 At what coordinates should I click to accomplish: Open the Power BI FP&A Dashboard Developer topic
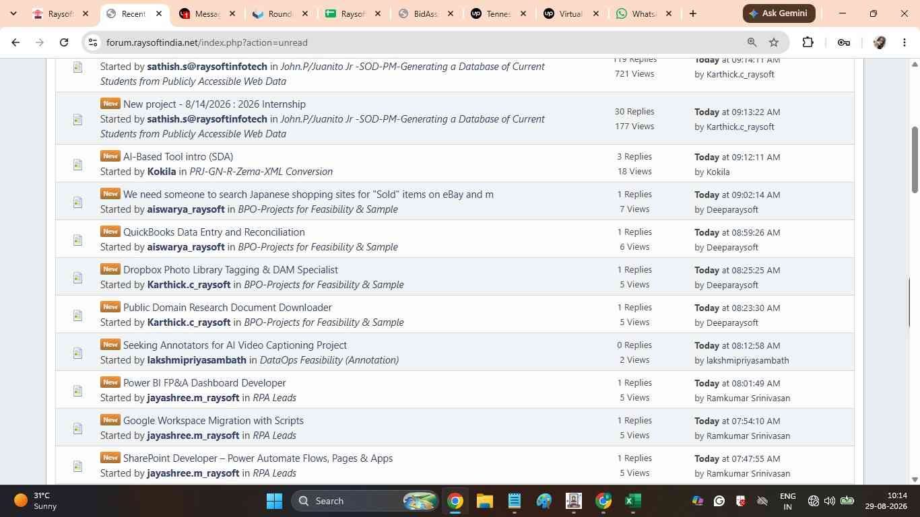click(x=205, y=383)
